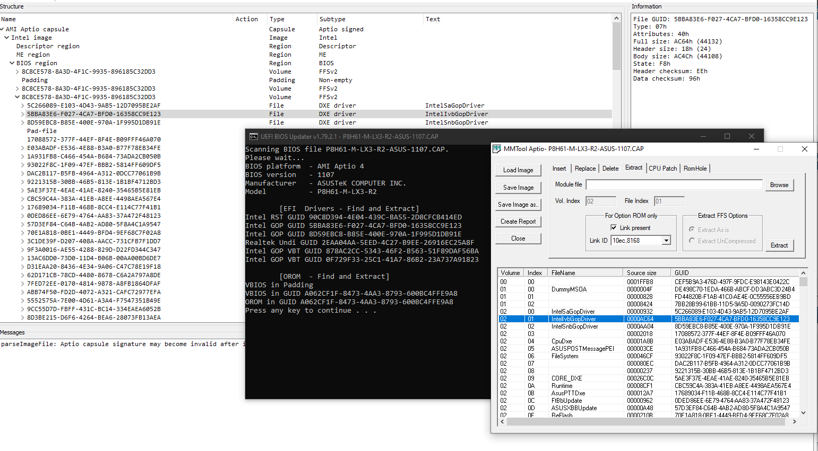Select the AsusPTTDxe row

coord(649,393)
